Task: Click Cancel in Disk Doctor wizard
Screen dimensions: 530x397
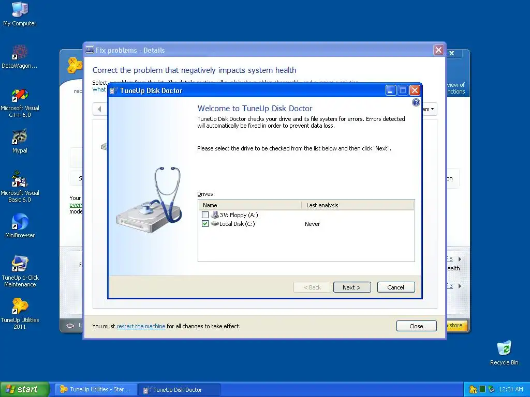Action: [396, 287]
